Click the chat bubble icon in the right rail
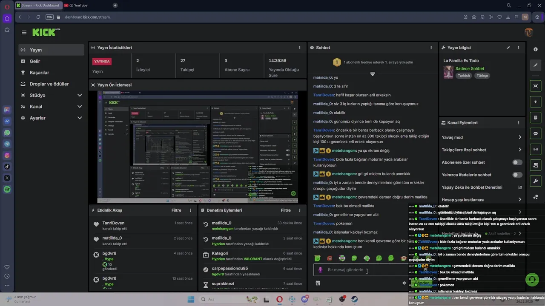Screen dimensions: 545x306 click(x=536, y=133)
